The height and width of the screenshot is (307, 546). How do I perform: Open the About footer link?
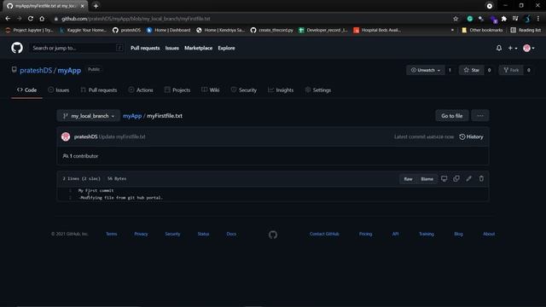click(x=489, y=234)
